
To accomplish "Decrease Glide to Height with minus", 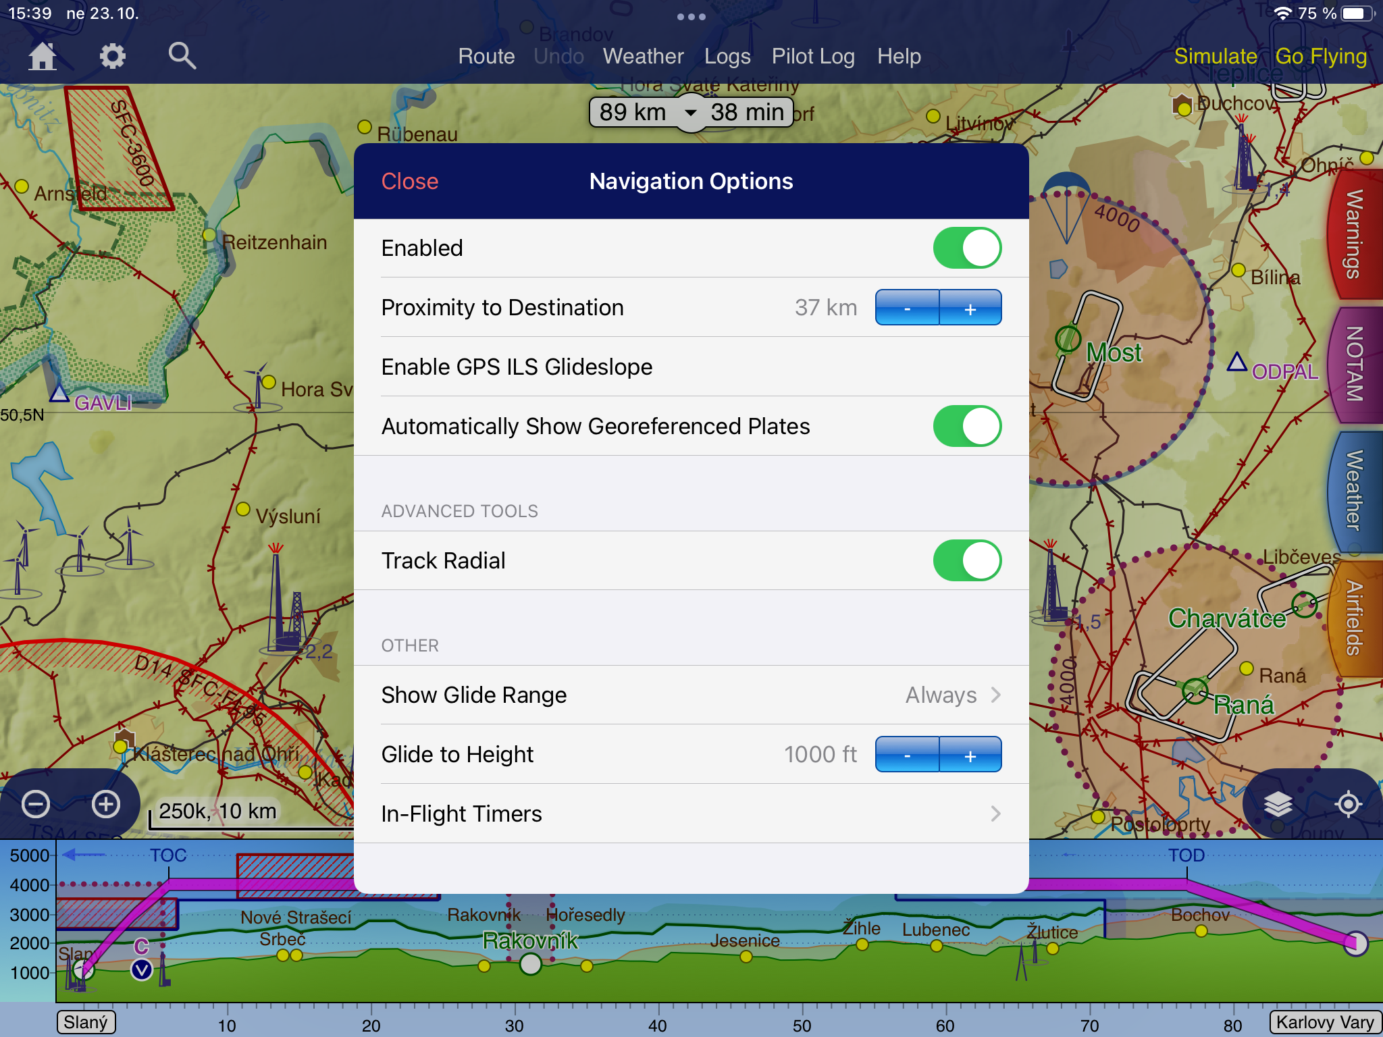I will [907, 755].
